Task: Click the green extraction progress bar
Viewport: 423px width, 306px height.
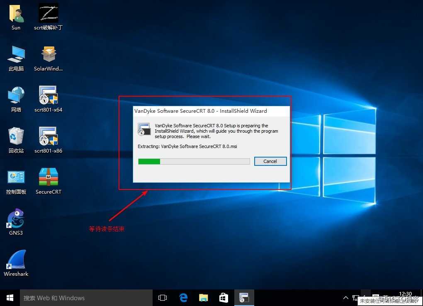Action: (194, 161)
